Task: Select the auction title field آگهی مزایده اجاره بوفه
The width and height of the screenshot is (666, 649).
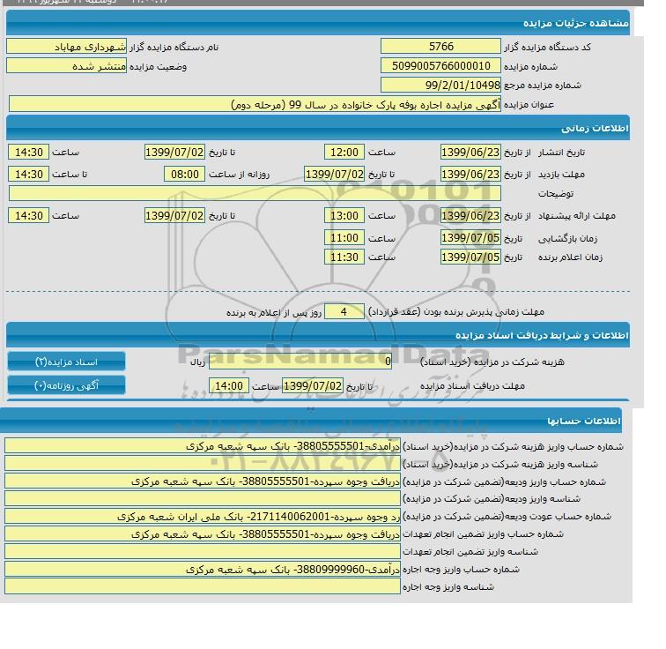Action: pos(255,104)
